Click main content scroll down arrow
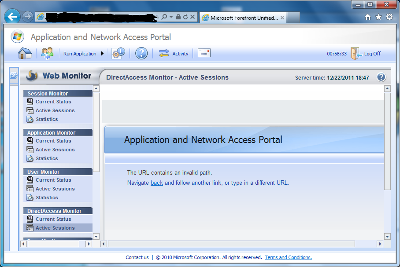This screenshot has width=400, height=267. [x=387, y=236]
